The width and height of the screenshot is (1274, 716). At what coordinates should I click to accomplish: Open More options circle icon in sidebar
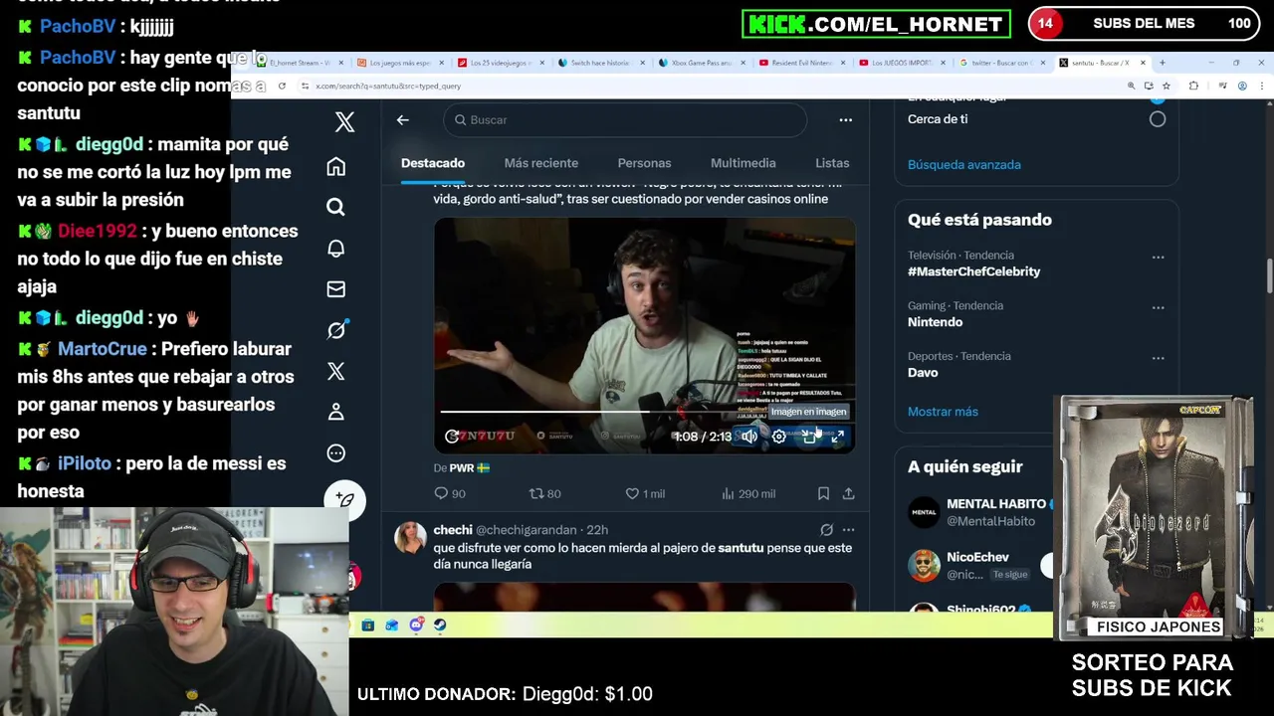[x=336, y=453]
